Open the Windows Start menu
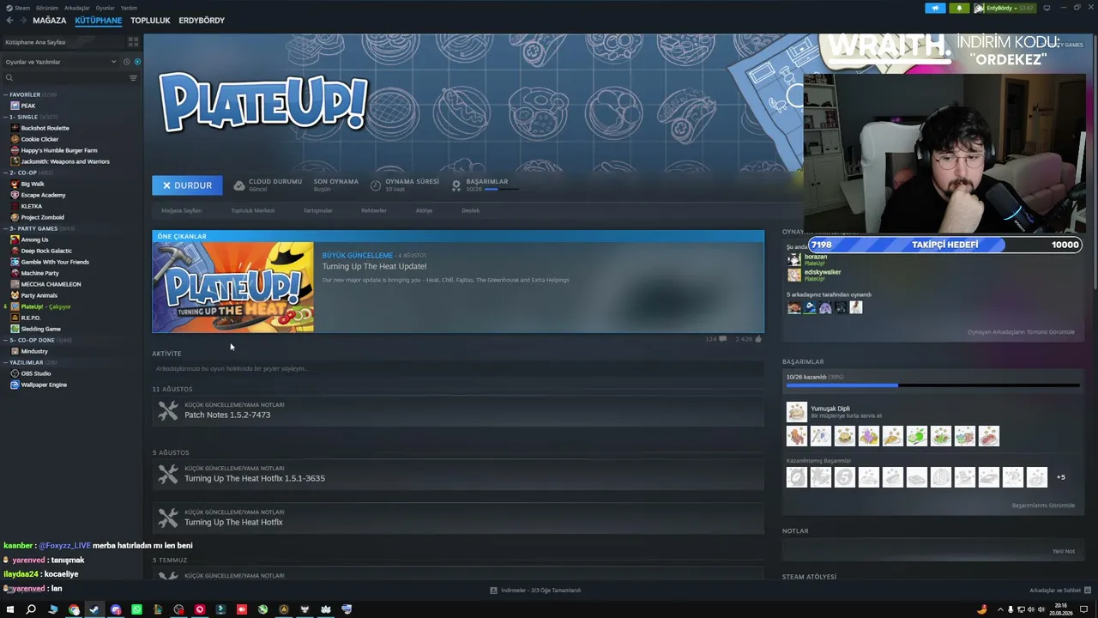Image resolution: width=1098 pixels, height=618 pixels. click(10, 609)
